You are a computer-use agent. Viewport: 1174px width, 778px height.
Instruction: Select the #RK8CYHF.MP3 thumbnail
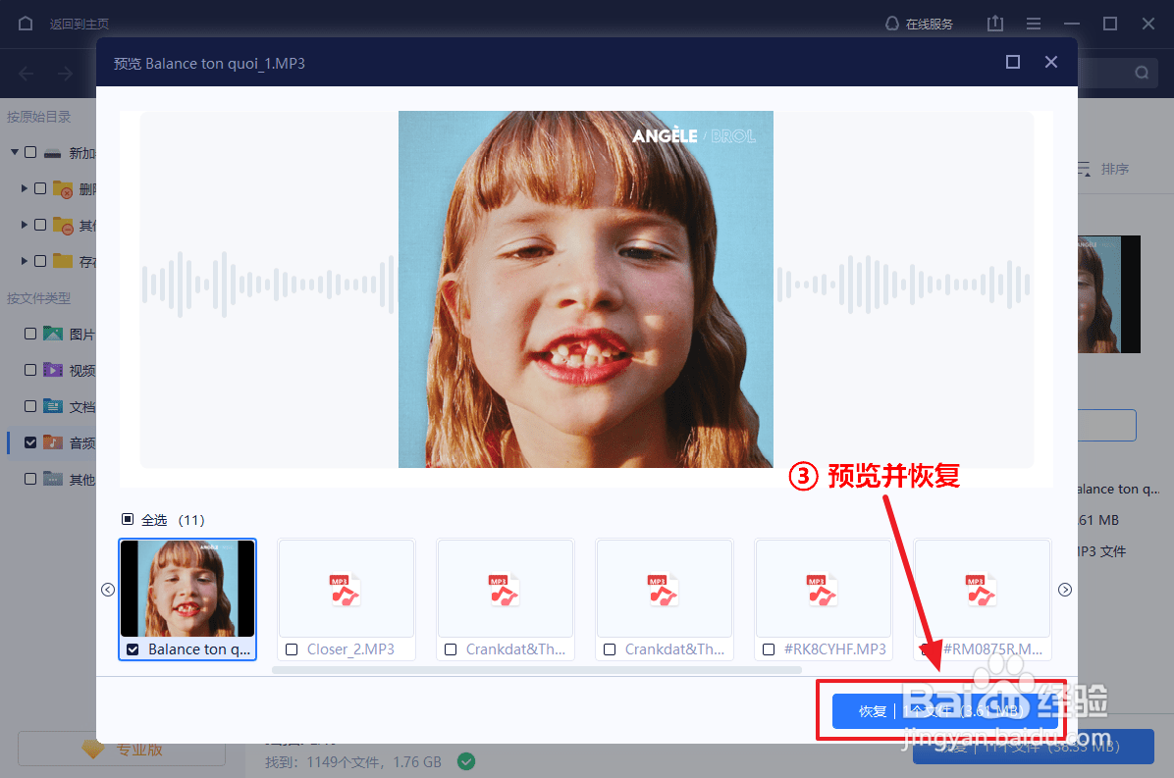823,589
